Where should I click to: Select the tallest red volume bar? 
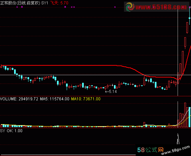coord(185,115)
